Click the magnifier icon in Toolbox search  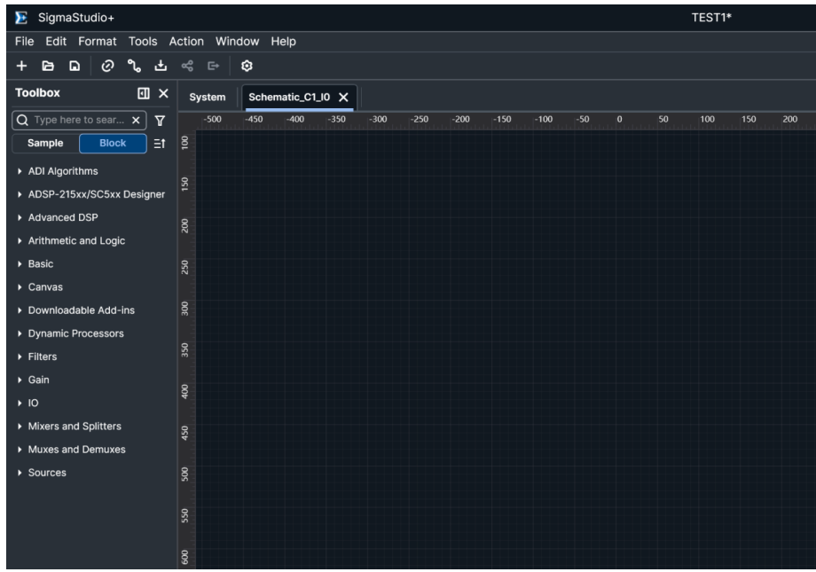click(22, 121)
